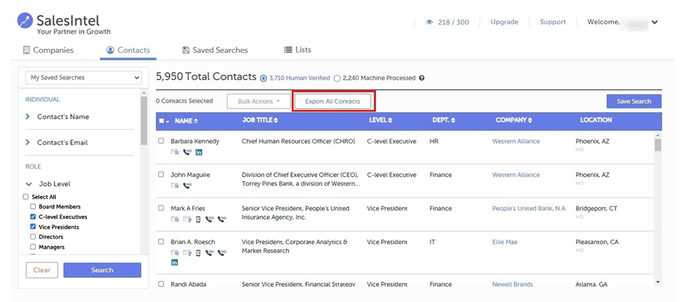Screen dimensions: 687x302
Task: Tick the checkbox for Mark A Fries' row
Action: [162, 208]
